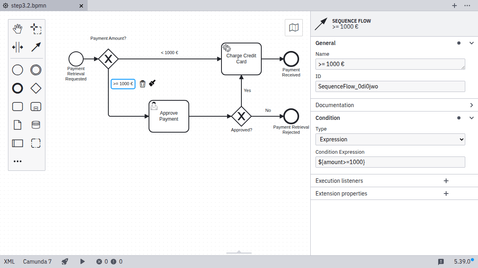Create a pool/participant from palette
The width and height of the screenshot is (478, 268).
point(18,143)
